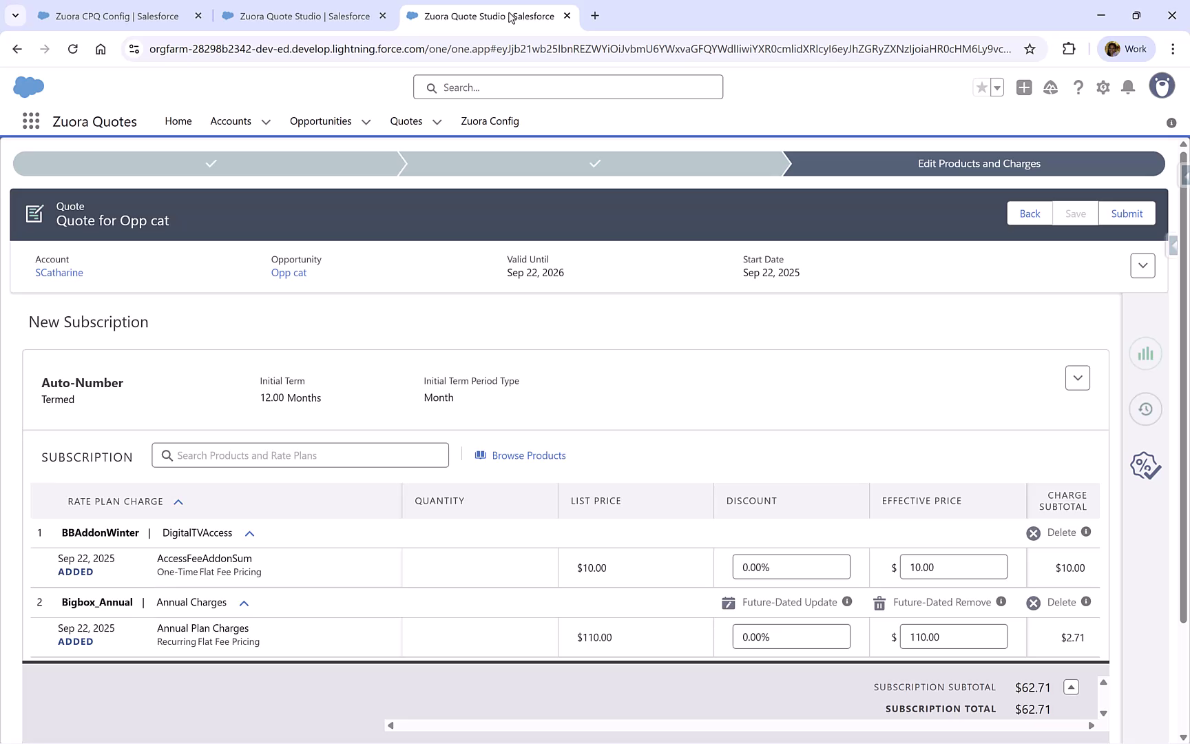Delete the BBAddonWinter charge with X icon

(1033, 533)
